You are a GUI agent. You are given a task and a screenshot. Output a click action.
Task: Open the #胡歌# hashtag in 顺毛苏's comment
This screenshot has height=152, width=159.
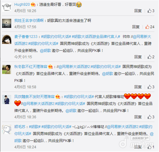(35, 127)
